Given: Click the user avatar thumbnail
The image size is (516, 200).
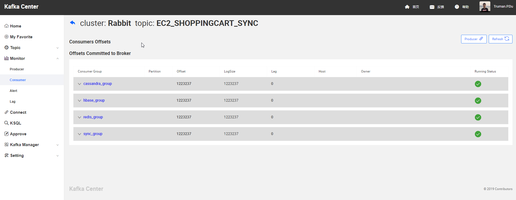Looking at the screenshot, I should (485, 7).
